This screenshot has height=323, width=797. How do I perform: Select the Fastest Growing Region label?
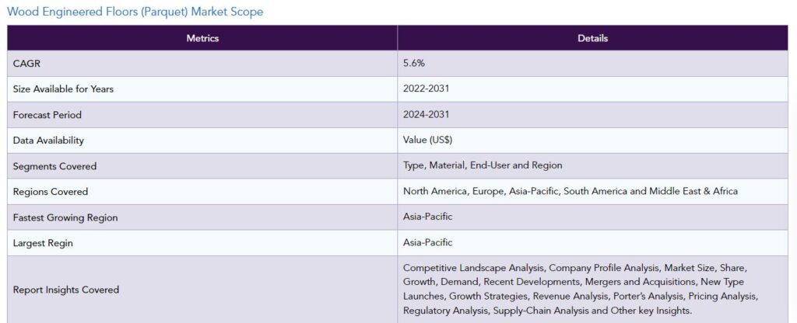(65, 217)
